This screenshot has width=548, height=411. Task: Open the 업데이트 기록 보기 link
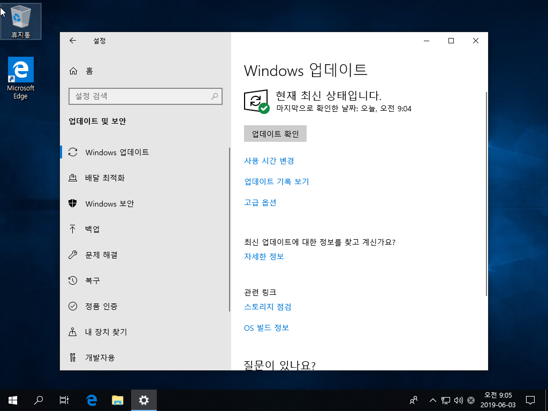277,181
